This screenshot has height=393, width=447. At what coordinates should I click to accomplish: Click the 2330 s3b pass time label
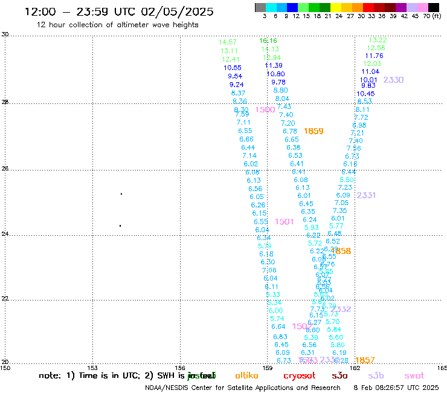393,80
